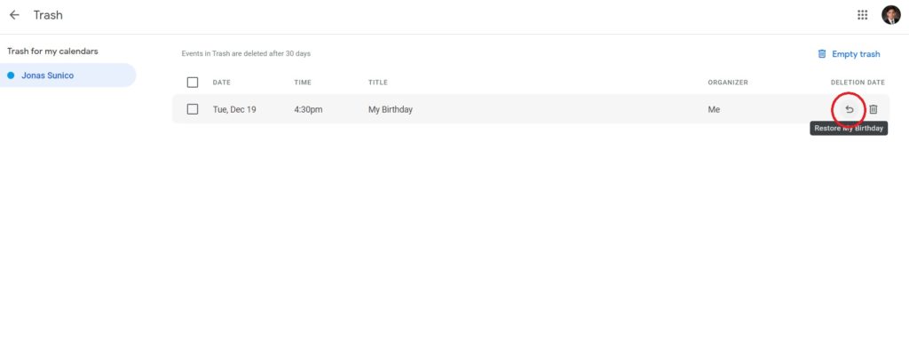Tick the select-all checkbox in header row
The width and height of the screenshot is (909, 356).
coord(193,83)
